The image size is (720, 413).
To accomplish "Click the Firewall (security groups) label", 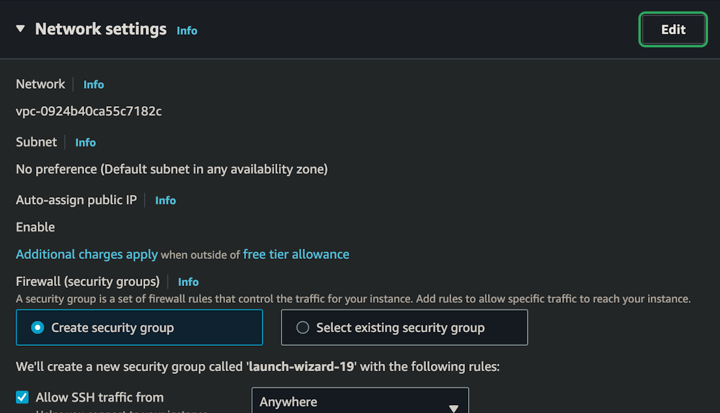I will point(88,281).
